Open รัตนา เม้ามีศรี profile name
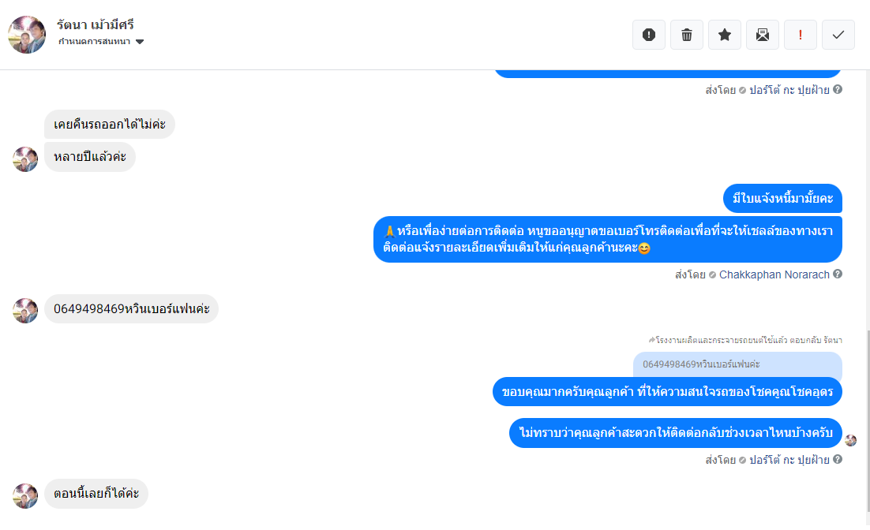Screen dimensions: 870x530 coord(95,24)
